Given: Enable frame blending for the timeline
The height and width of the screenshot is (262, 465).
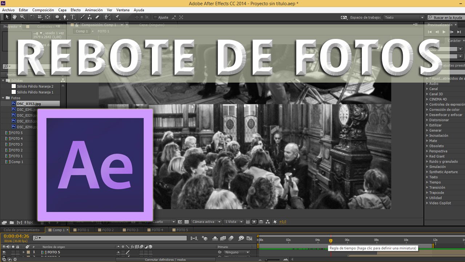Looking at the screenshot, I should 223,238.
